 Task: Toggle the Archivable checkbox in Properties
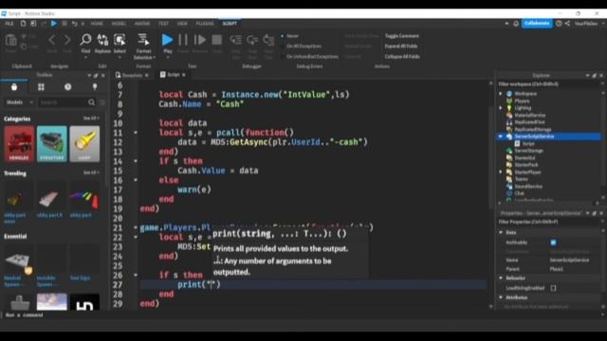click(x=553, y=242)
